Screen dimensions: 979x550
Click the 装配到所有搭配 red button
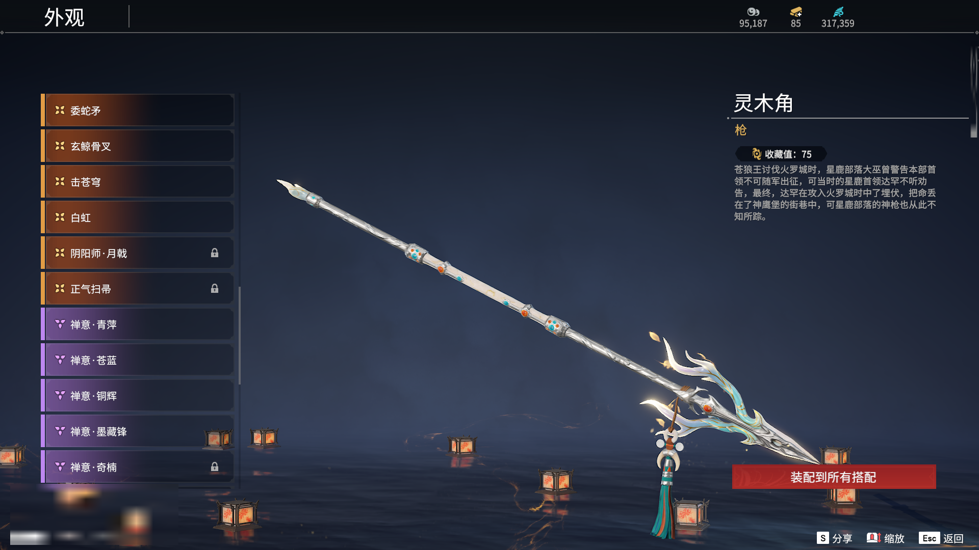834,477
